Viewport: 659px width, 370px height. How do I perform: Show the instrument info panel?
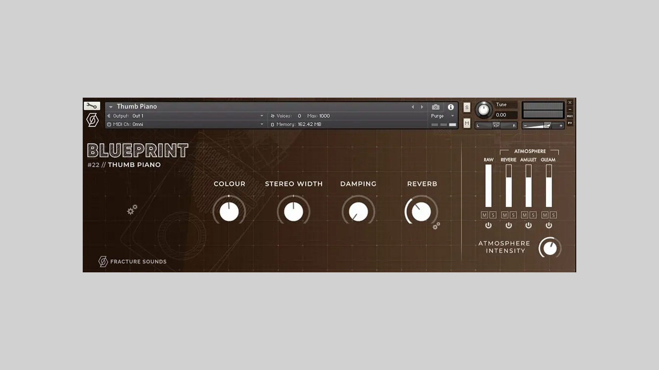[x=451, y=107]
